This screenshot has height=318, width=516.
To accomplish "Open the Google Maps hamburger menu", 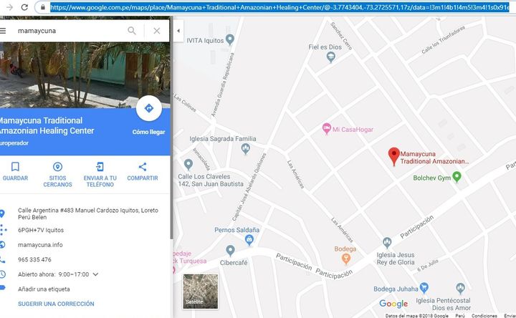I will click(3, 31).
